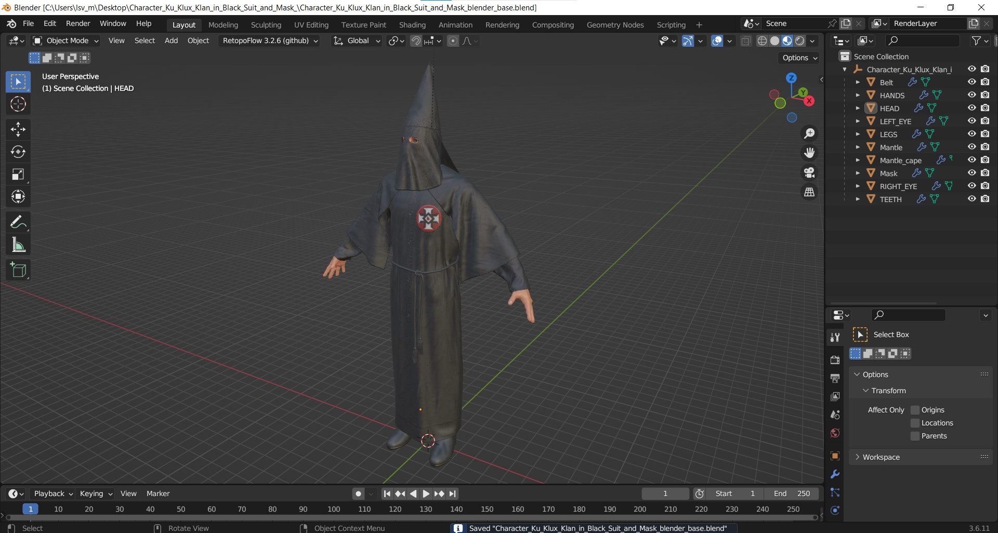
Task: Open the Output properties tab
Action: click(x=835, y=378)
